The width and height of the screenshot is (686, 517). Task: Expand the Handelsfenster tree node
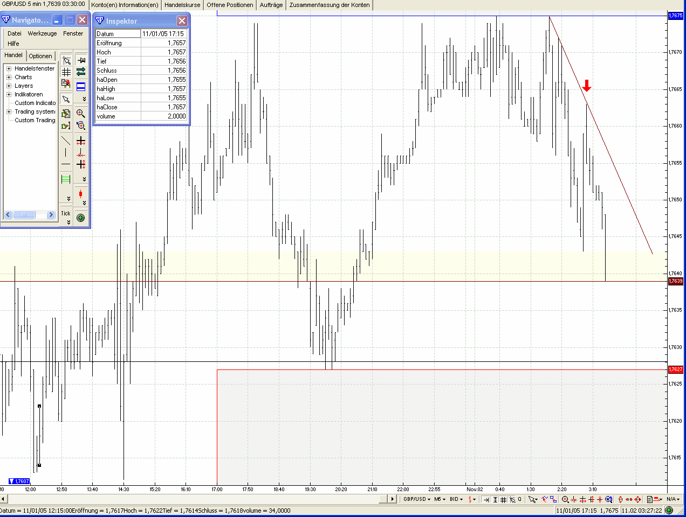9,68
